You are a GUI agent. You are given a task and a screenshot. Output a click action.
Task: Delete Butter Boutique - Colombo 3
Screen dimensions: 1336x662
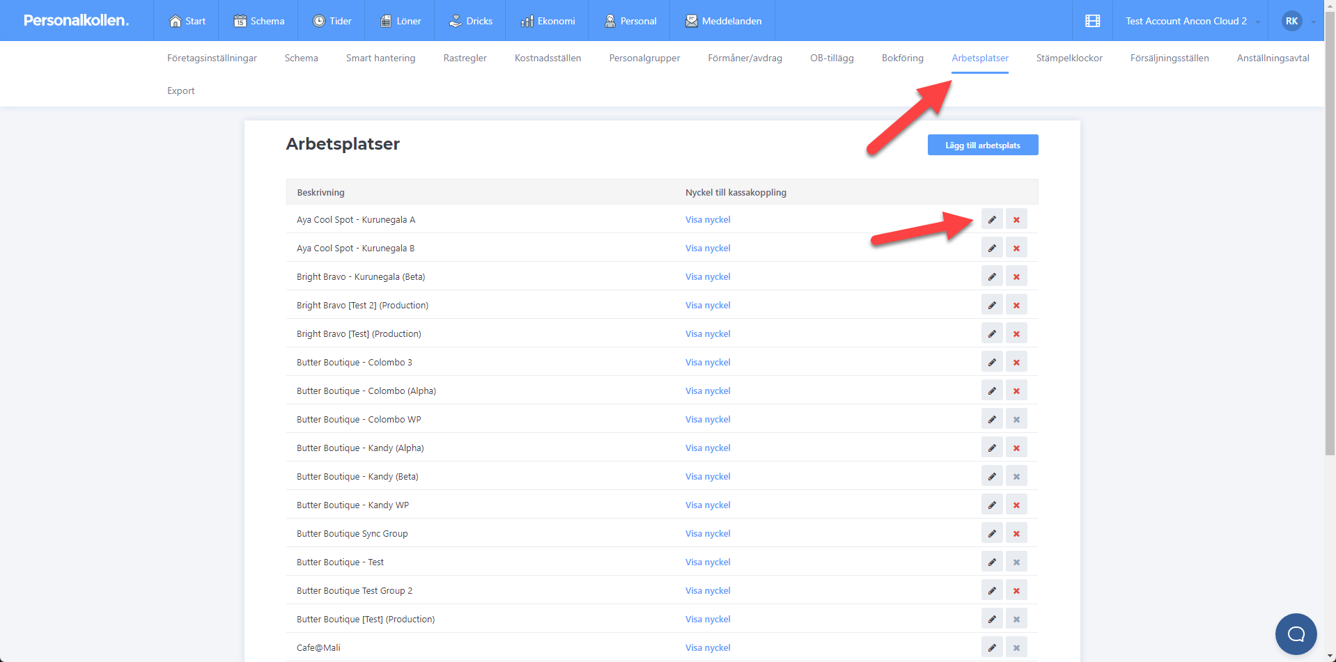pos(1016,362)
